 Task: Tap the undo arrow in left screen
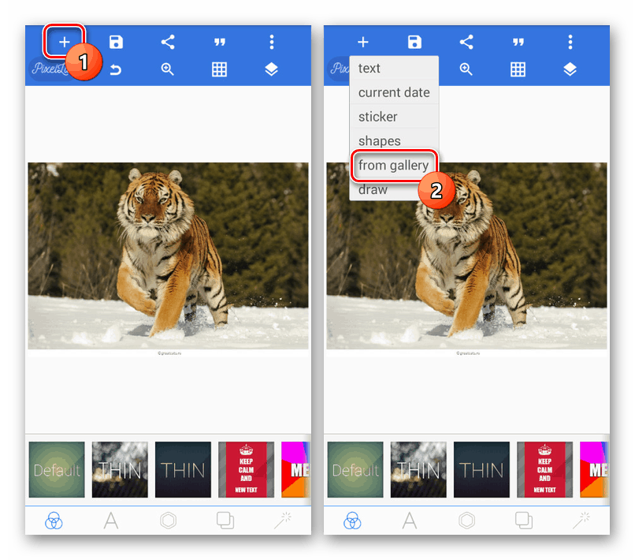point(116,69)
